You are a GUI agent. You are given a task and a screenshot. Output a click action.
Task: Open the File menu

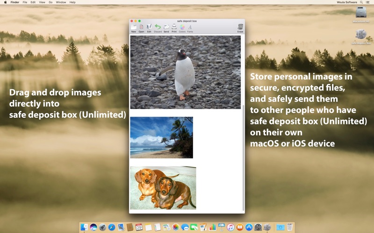coord(25,2)
